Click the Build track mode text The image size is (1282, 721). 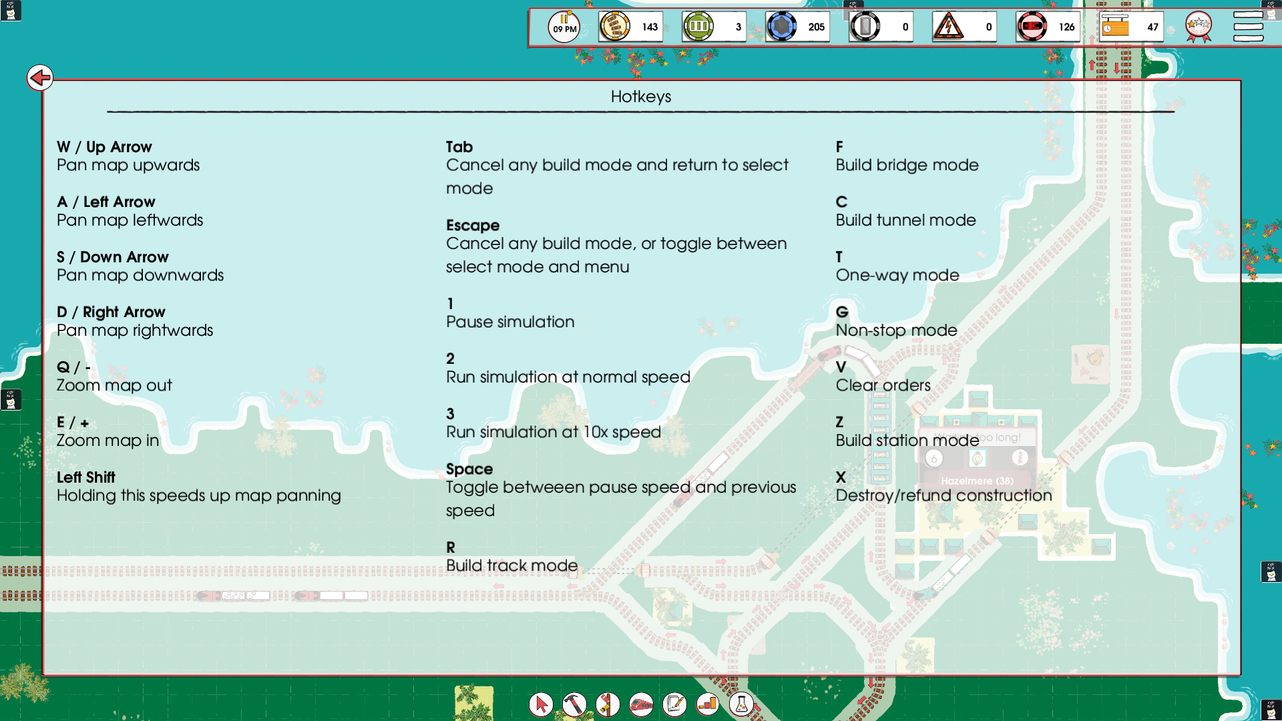(x=512, y=566)
